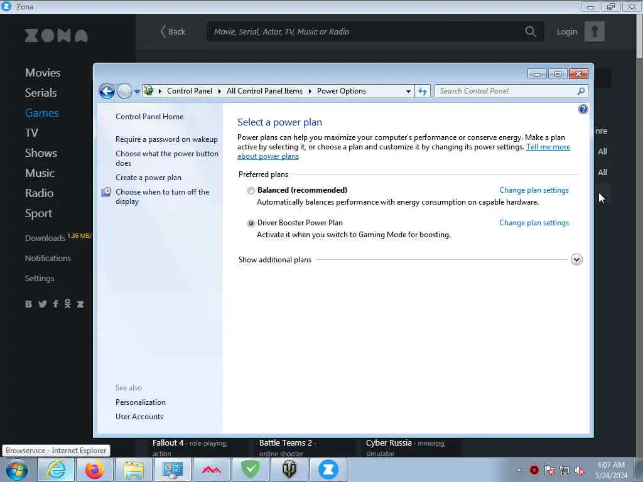Click Back button in Zona window
The width and height of the screenshot is (643, 482).
173,31
